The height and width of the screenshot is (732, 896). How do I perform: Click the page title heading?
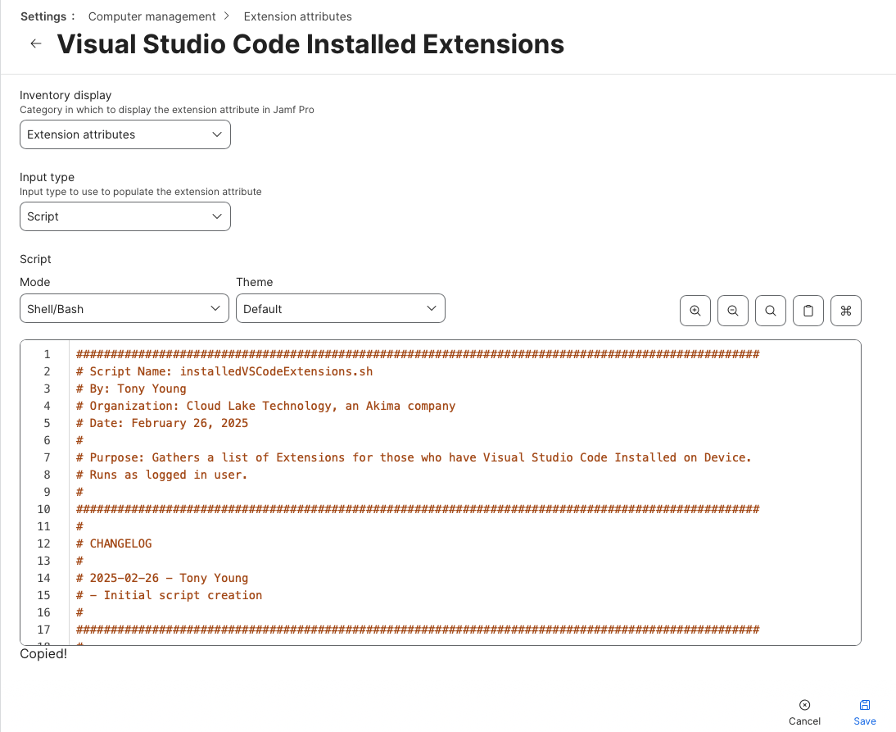pos(310,44)
